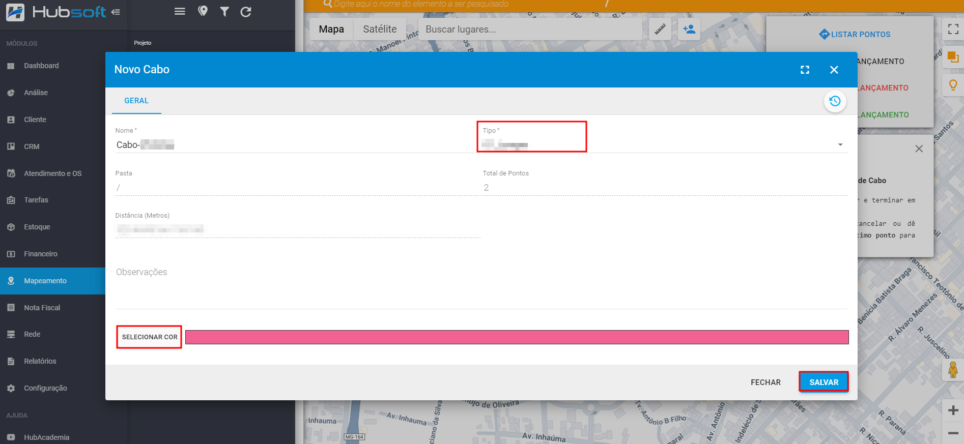Viewport: 964px width, 444px height.
Task: Click the HubAcademia video icon
Action: (x=11, y=437)
